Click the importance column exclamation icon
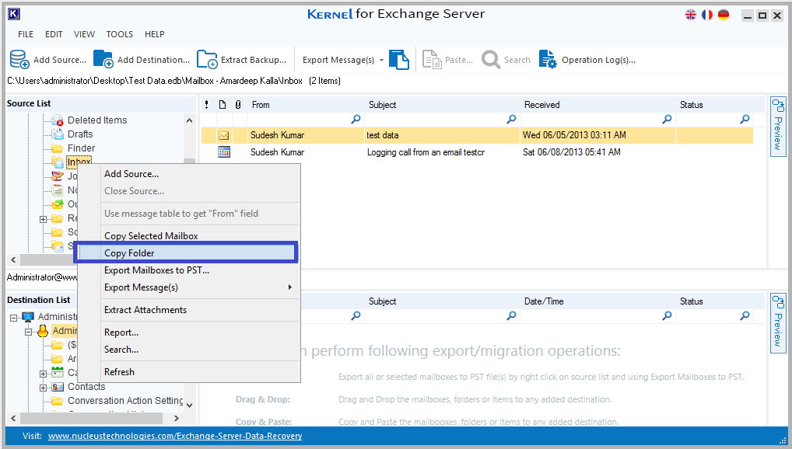Screen dimensions: 792x449 pyautogui.click(x=207, y=105)
